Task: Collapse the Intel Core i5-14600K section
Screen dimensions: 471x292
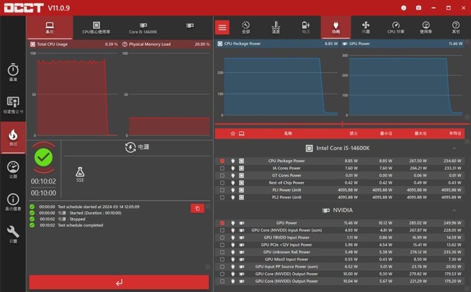Action: coord(455,148)
